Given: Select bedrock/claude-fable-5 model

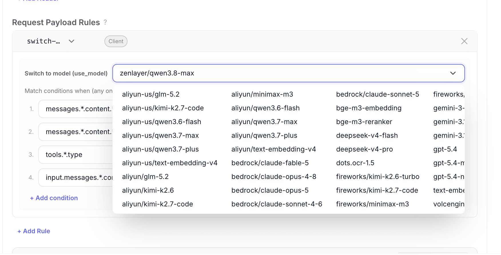Looking at the screenshot, I should point(270,163).
